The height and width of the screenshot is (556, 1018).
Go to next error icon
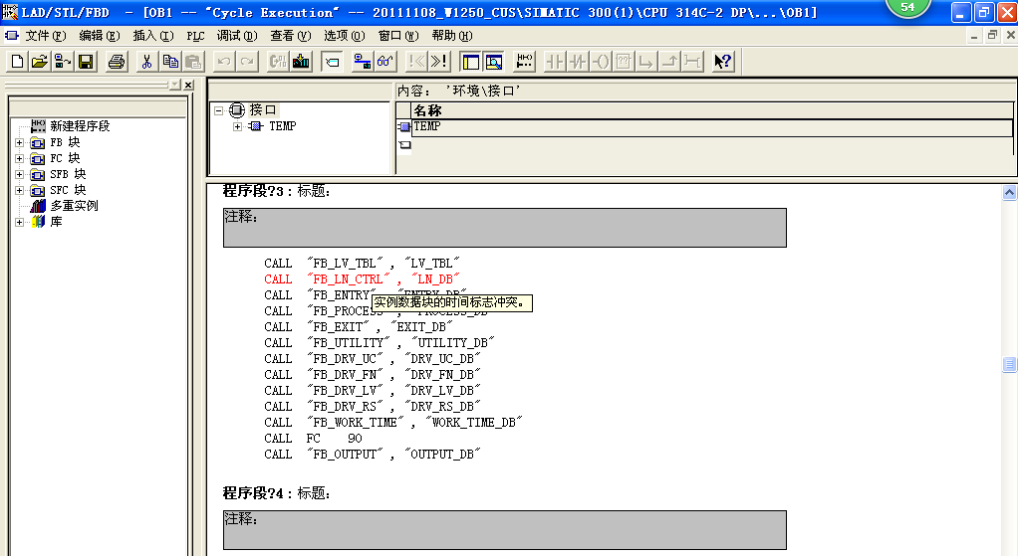pyautogui.click(x=439, y=62)
